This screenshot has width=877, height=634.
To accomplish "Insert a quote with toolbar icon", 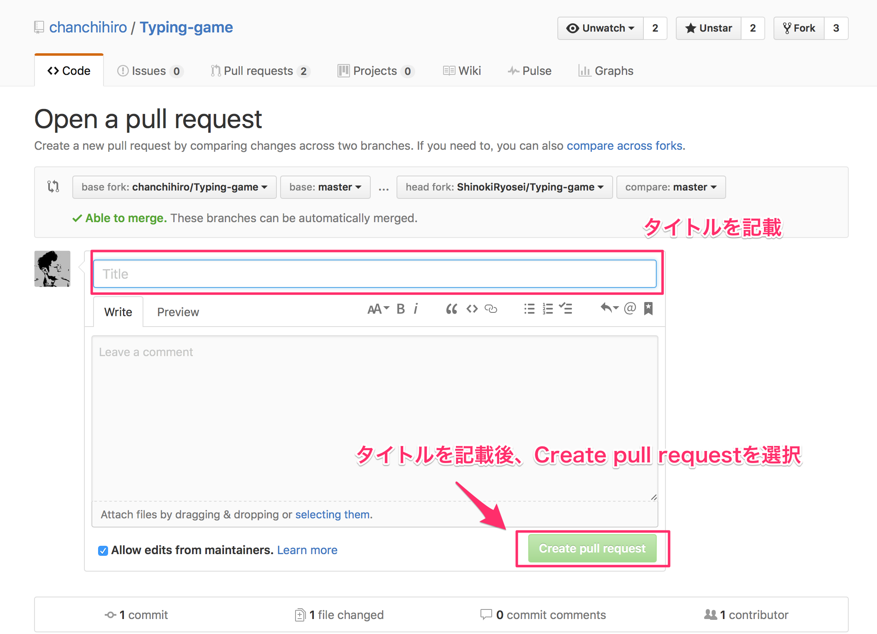I will coord(451,309).
